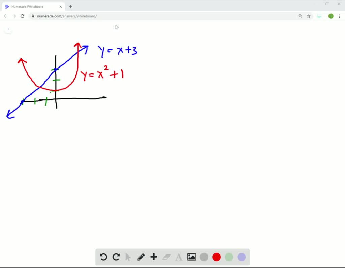
Task: Open the Insert Image tool
Action: click(191, 257)
